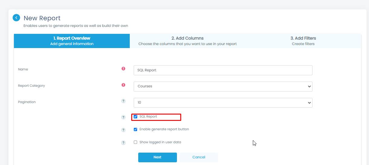Click the help icon beside Pagination
This screenshot has width=369, height=165.
coord(123,101)
